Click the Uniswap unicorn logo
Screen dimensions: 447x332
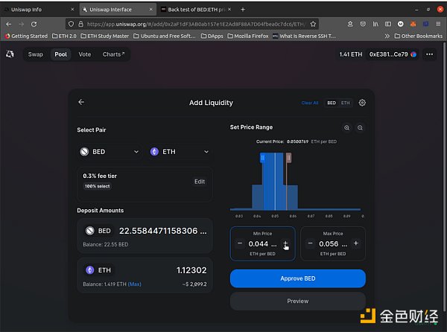(x=10, y=54)
